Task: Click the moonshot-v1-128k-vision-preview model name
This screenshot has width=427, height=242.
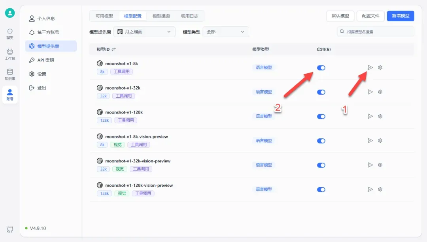Action: point(139,185)
